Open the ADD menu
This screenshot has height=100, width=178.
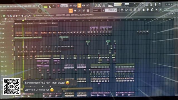[8, 6]
